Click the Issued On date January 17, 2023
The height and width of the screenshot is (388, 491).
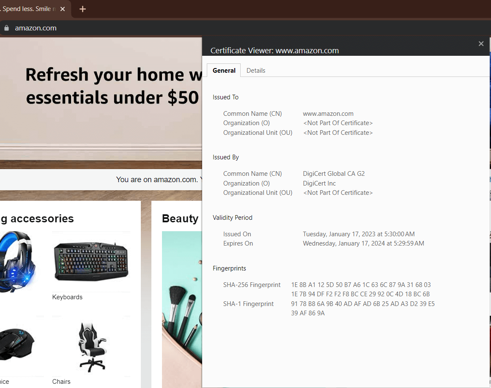pos(359,234)
